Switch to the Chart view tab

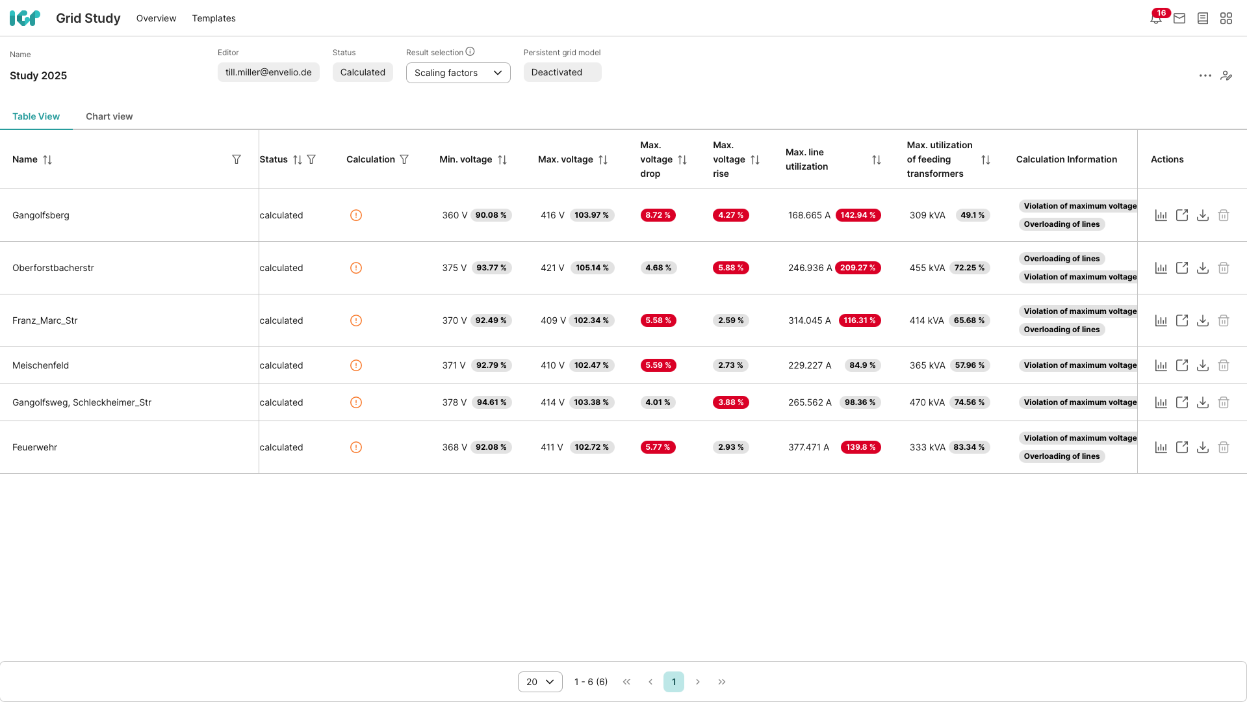109,116
